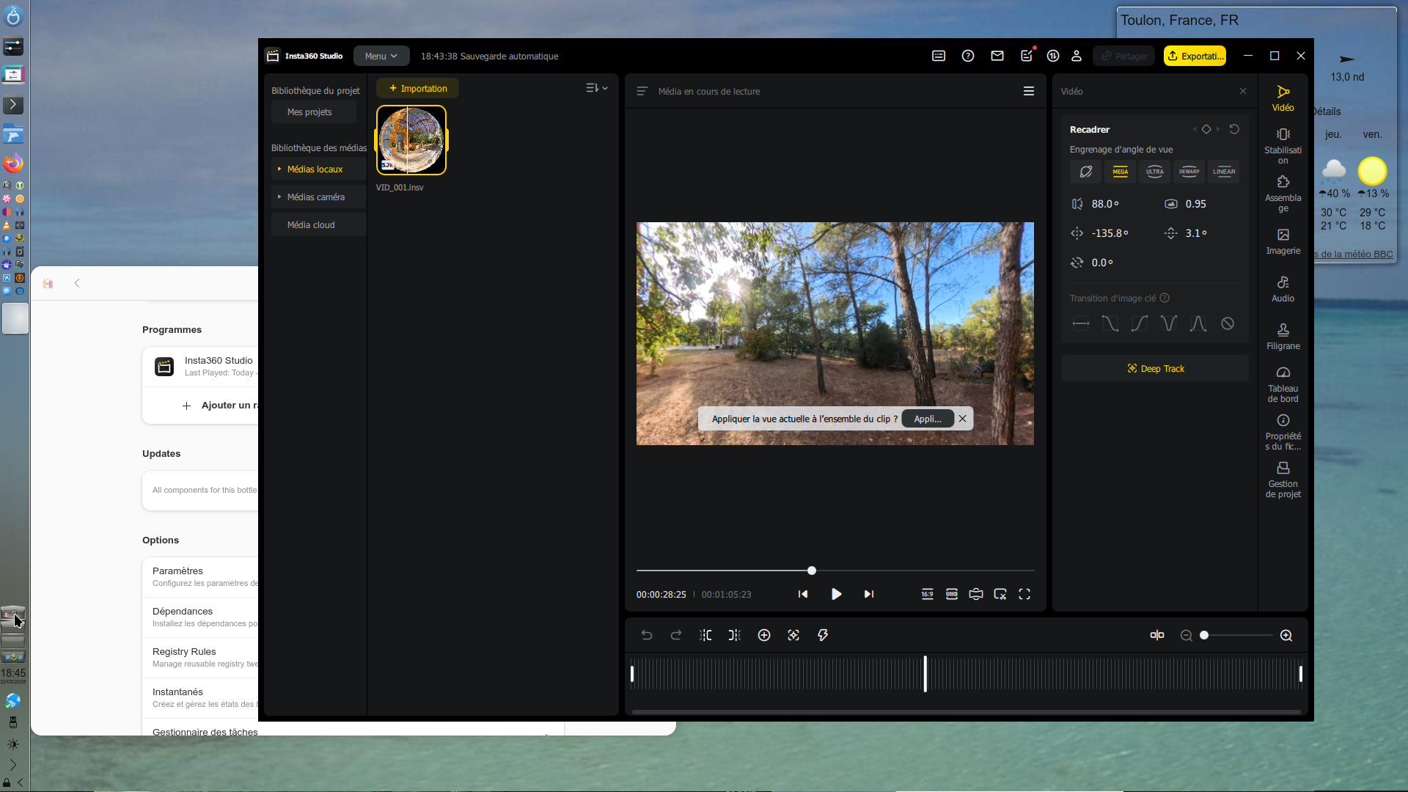Switch to the Audio tab
The width and height of the screenshot is (1408, 792).
pyautogui.click(x=1283, y=288)
